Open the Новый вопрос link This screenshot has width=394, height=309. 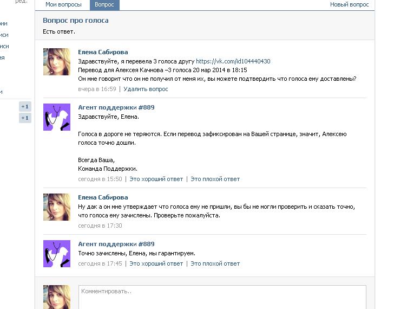[x=349, y=4]
